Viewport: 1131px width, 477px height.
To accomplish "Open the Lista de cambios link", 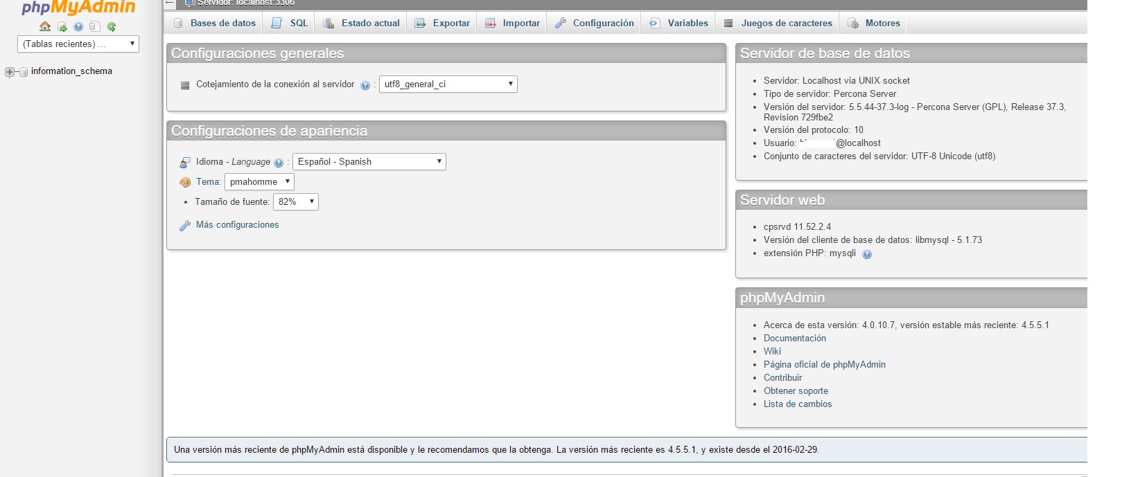I will (x=798, y=404).
